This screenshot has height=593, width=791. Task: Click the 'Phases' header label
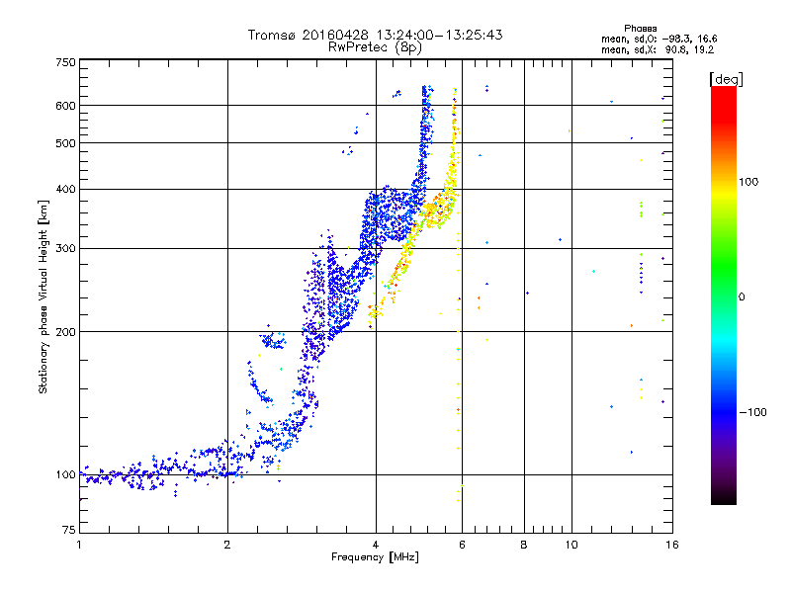click(640, 29)
